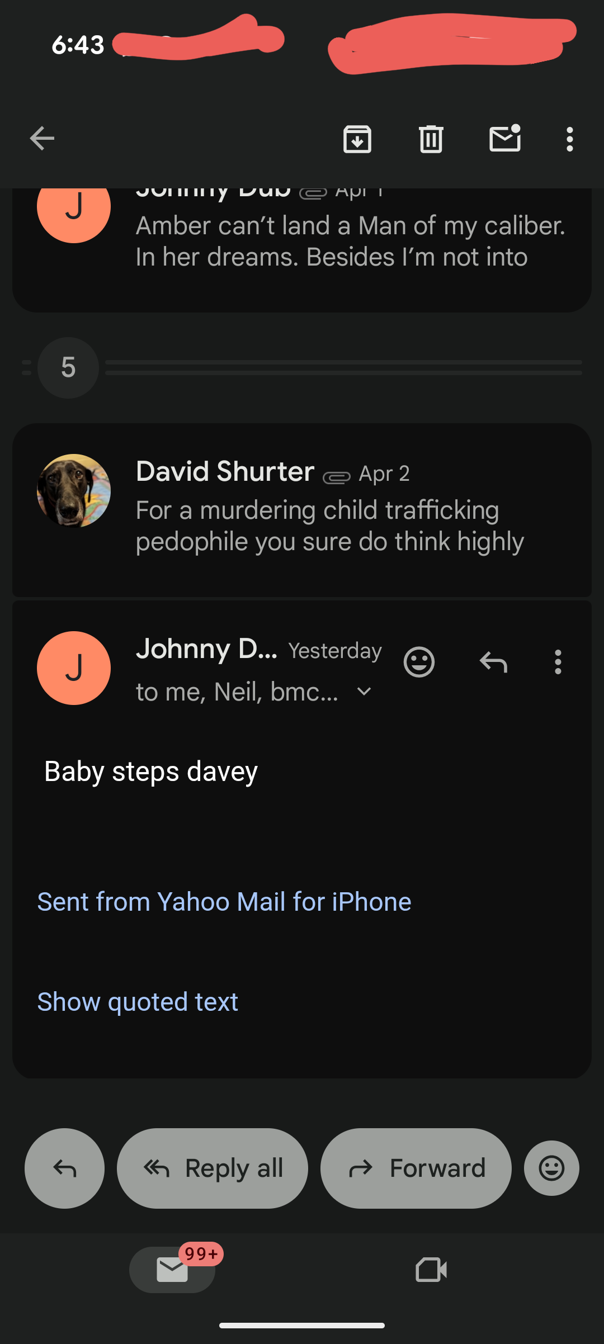Add emoji reaction to Johnny's message
The width and height of the screenshot is (604, 1344).
(419, 662)
